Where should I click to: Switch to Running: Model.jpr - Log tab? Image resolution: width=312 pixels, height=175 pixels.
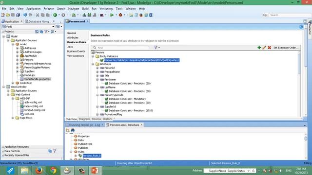(84, 125)
